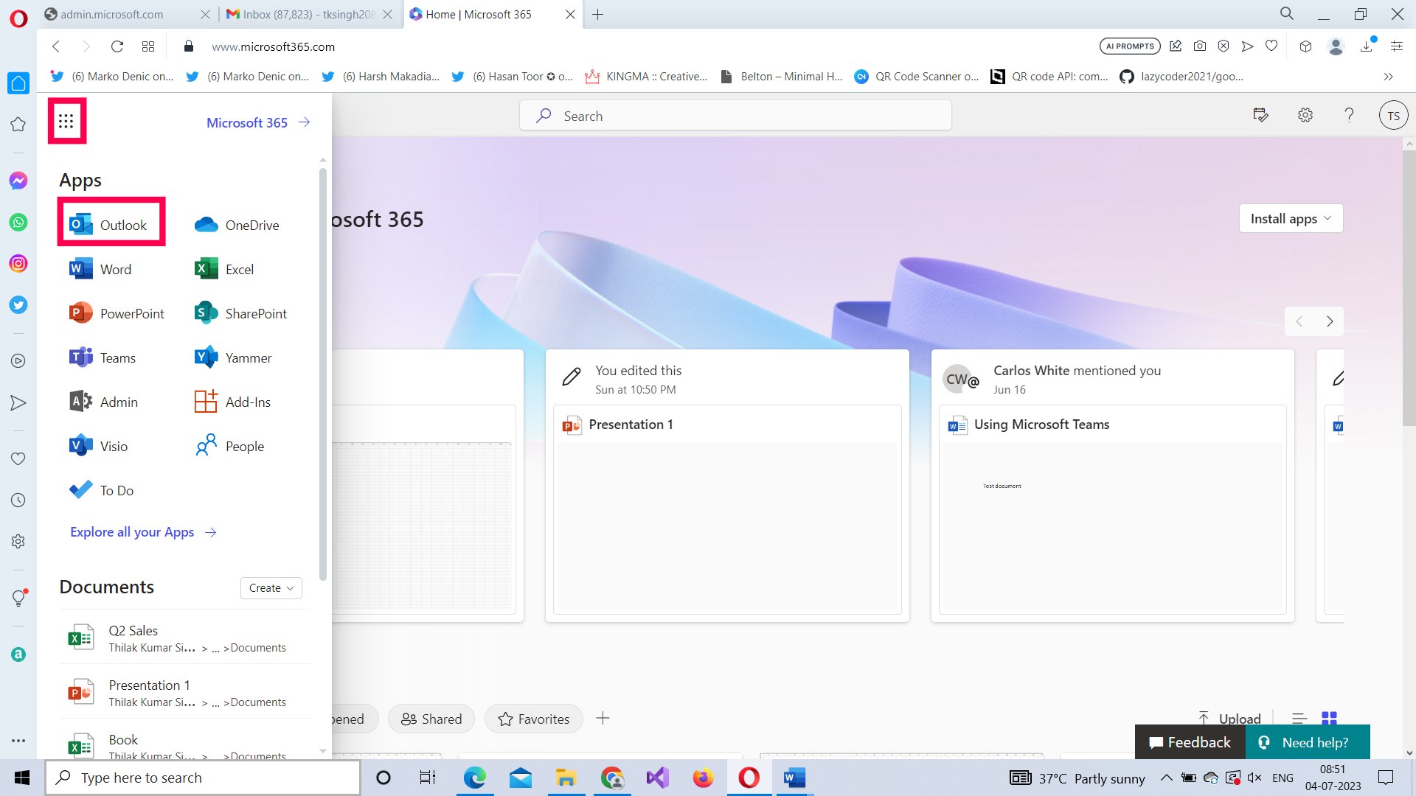Open the Admin app
1416x796 pixels.
click(x=103, y=402)
